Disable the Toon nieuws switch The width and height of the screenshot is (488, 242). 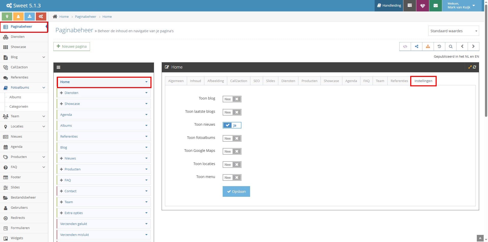point(232,125)
